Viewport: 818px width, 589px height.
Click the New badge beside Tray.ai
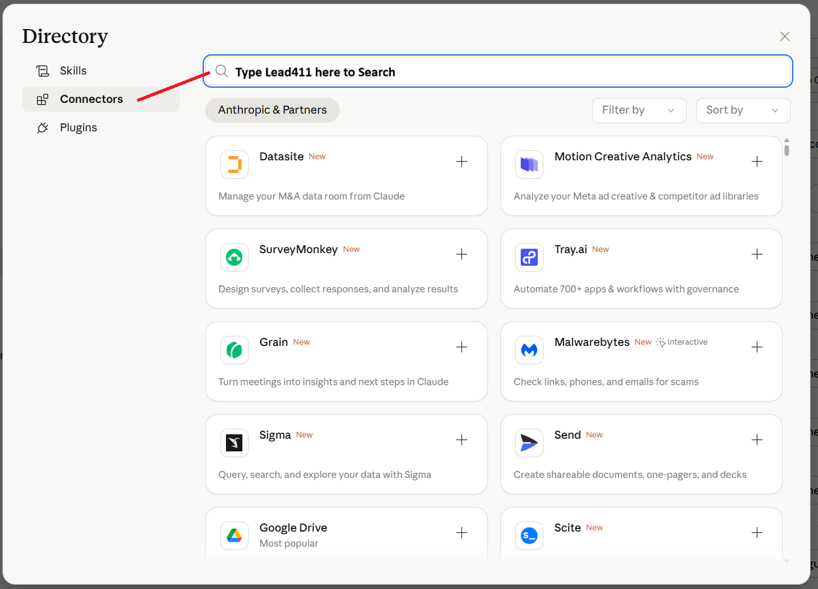601,249
